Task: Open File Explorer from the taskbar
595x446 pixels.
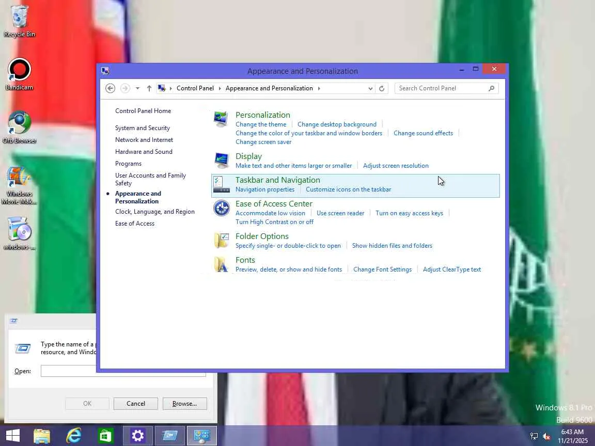Action: click(x=42, y=436)
